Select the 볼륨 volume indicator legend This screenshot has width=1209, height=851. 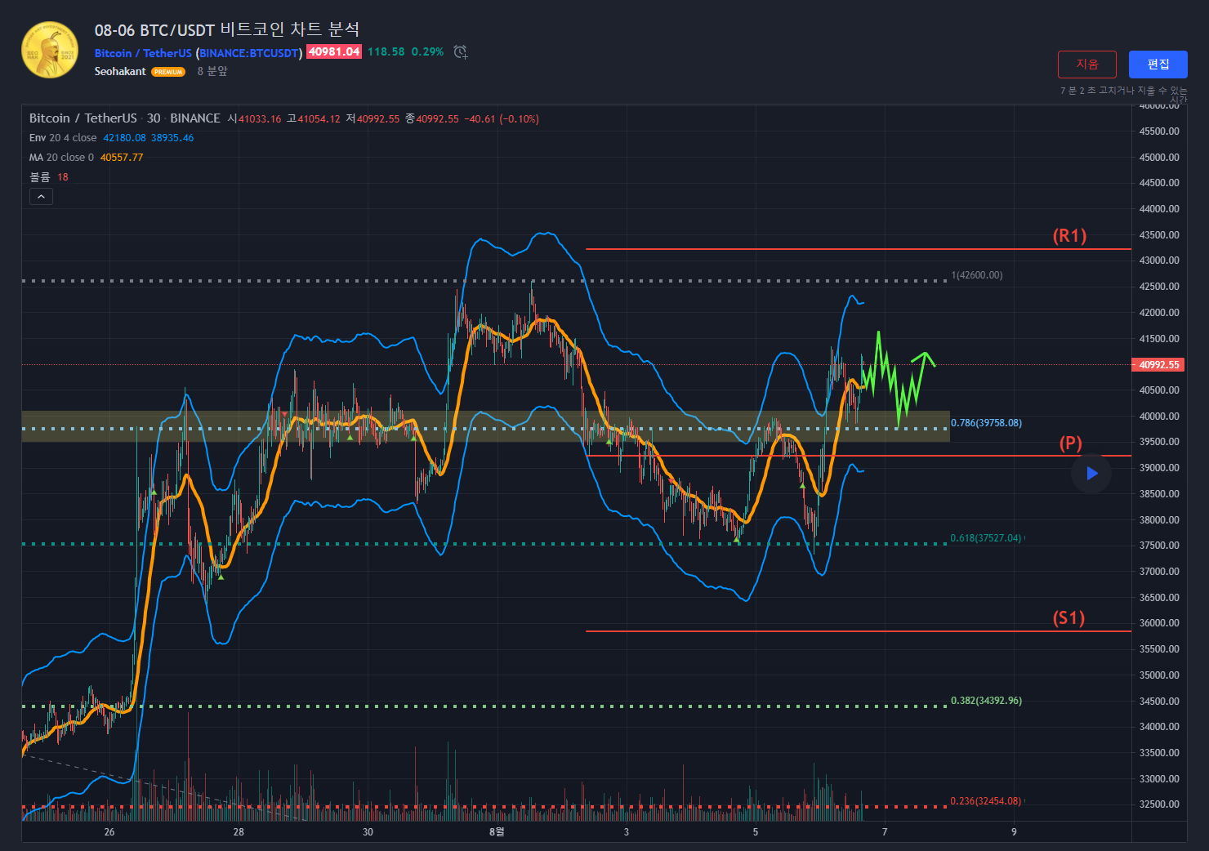coord(40,177)
